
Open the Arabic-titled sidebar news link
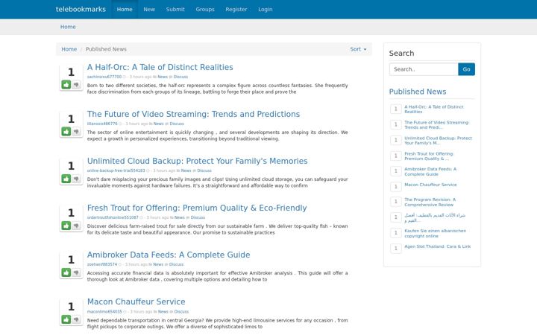(435, 217)
